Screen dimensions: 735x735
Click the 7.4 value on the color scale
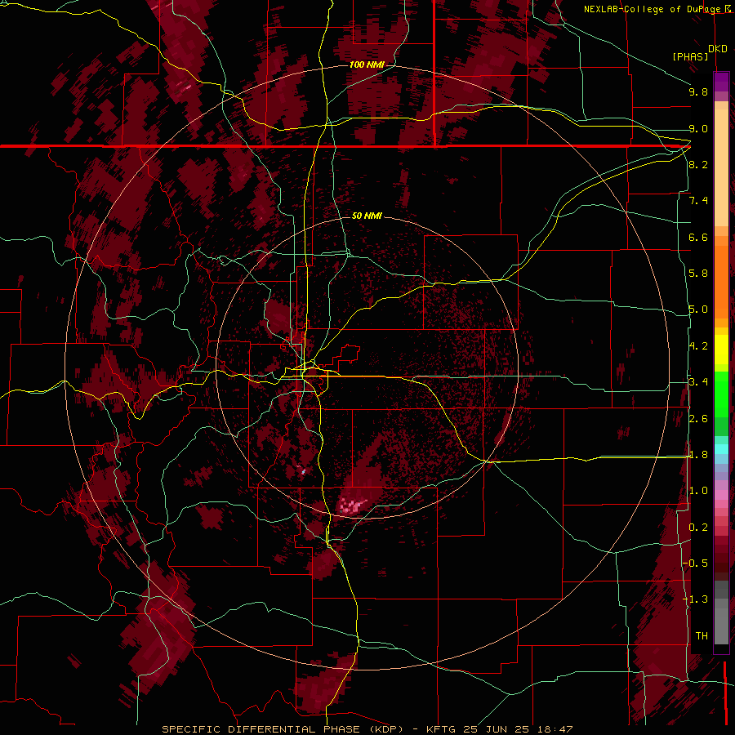[x=698, y=201]
